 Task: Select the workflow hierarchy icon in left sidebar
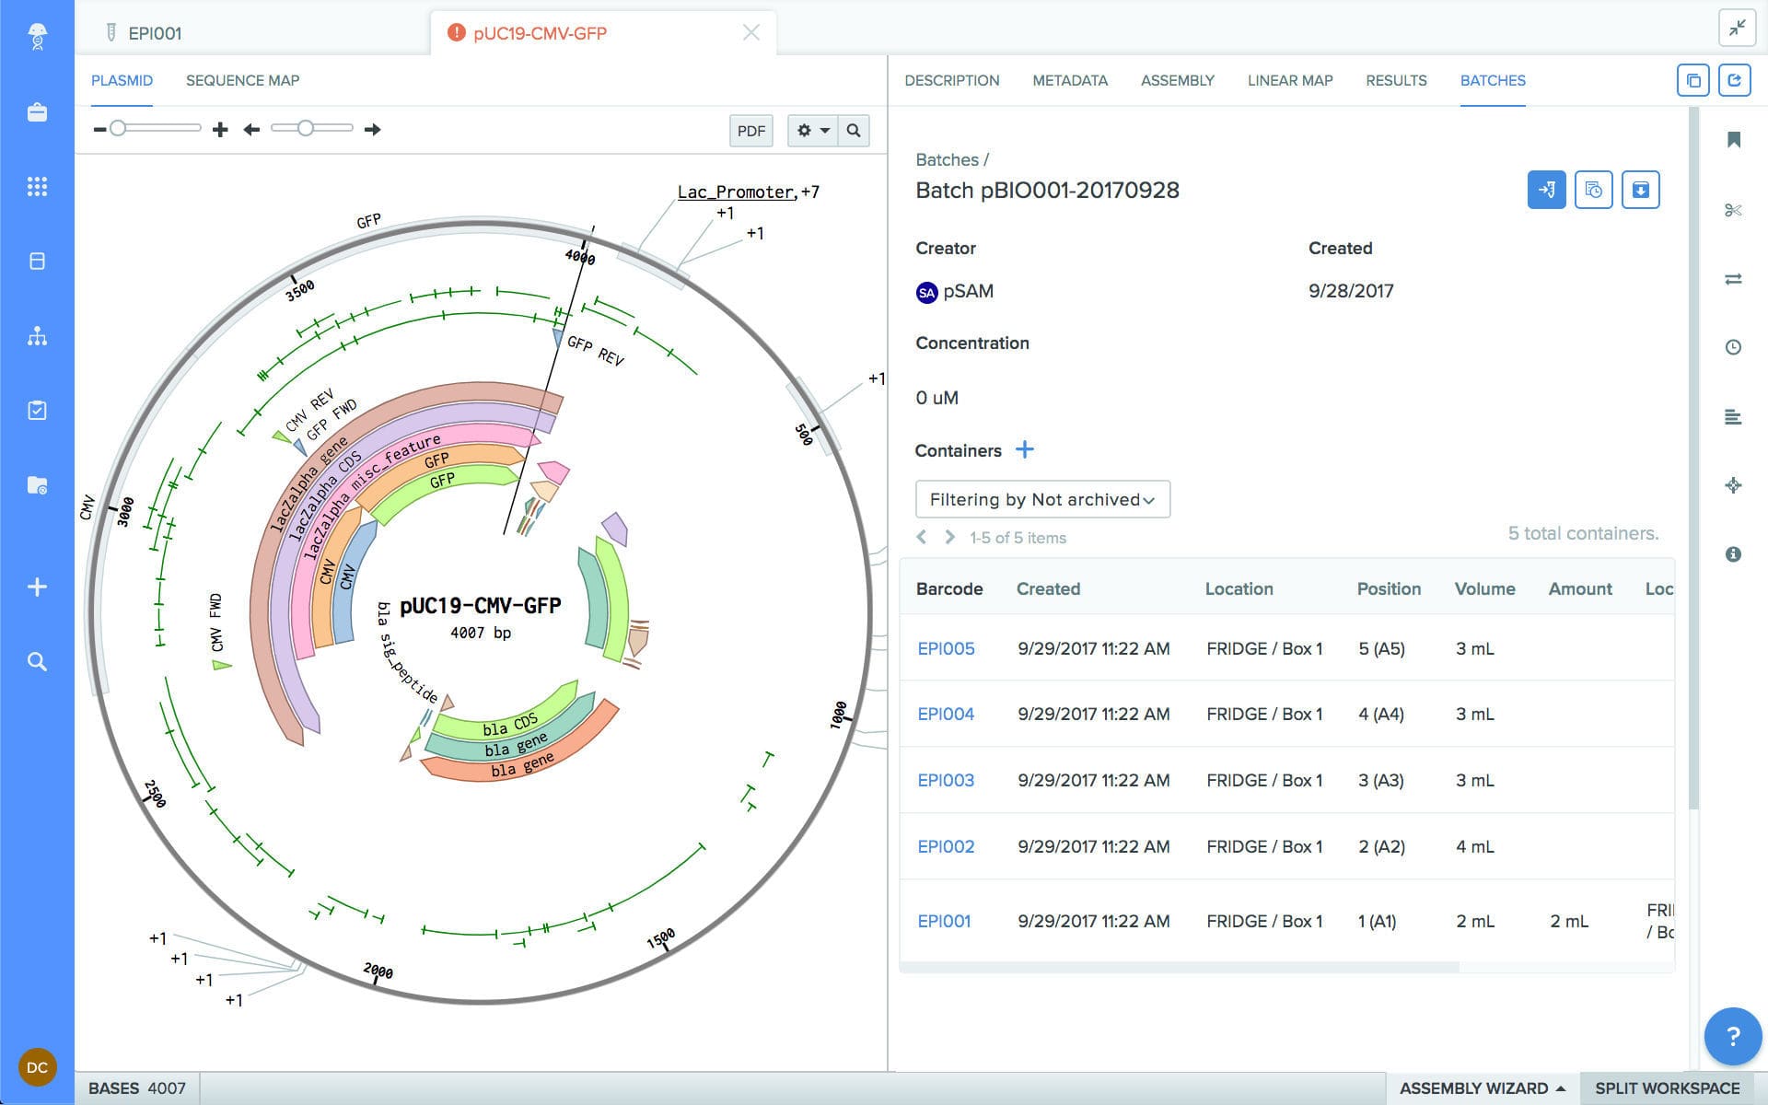pos(37,336)
